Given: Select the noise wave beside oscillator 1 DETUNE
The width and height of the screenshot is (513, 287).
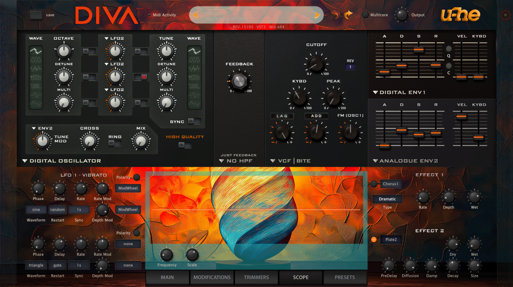Looking at the screenshot, I should [36, 68].
